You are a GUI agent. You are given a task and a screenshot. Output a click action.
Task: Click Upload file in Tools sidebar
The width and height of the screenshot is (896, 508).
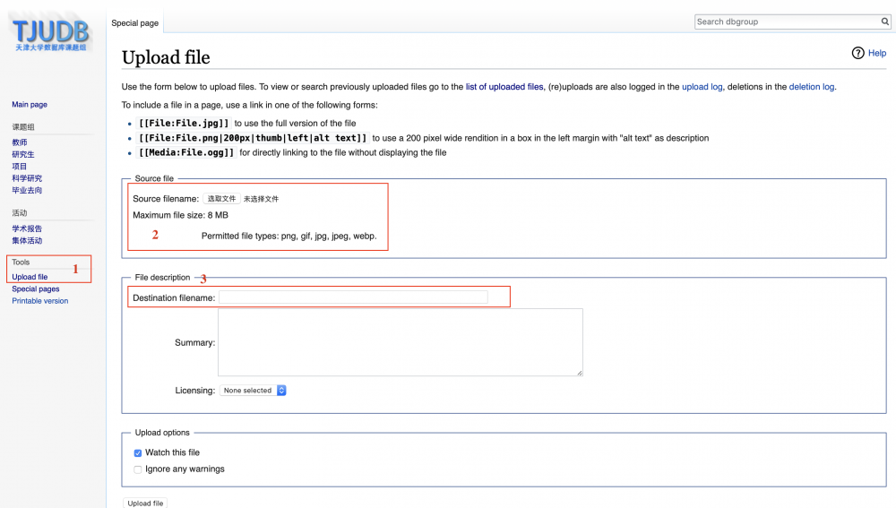[30, 277]
